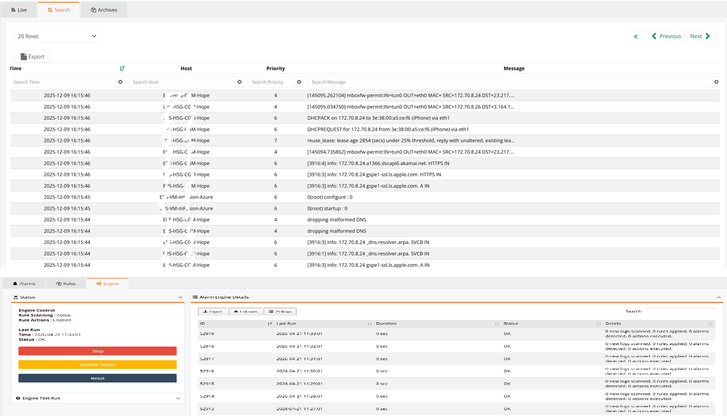Clear the Search Time filter
This screenshot has width=727, height=416.
click(120, 82)
